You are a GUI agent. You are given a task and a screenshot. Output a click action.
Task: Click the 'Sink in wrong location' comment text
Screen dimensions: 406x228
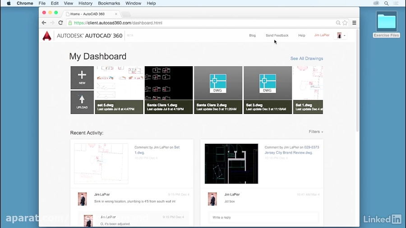pyautogui.click(x=135, y=201)
